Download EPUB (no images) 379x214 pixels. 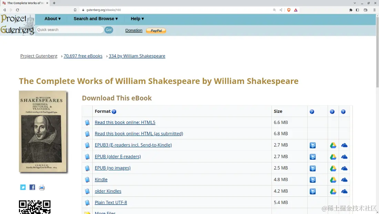113,168
